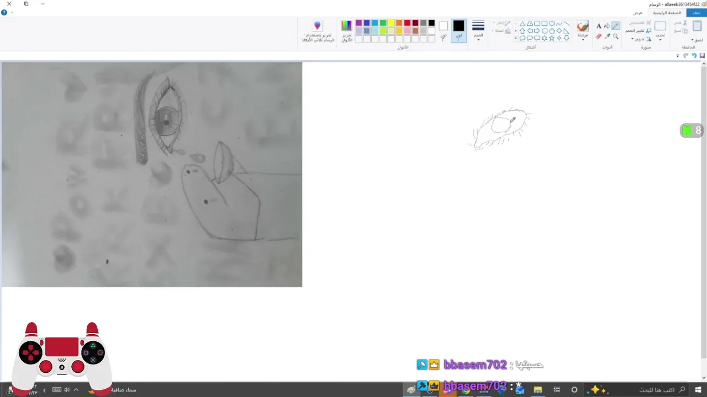707x397 pixels.
Task: Expand the Select (تحديد) dropdown arrow
Action: coord(660,40)
